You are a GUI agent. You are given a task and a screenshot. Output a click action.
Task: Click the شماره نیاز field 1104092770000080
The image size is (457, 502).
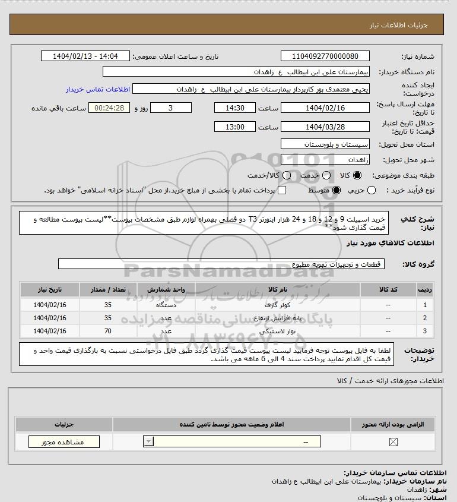click(325, 56)
